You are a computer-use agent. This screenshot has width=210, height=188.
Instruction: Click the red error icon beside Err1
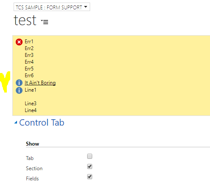pos(19,42)
